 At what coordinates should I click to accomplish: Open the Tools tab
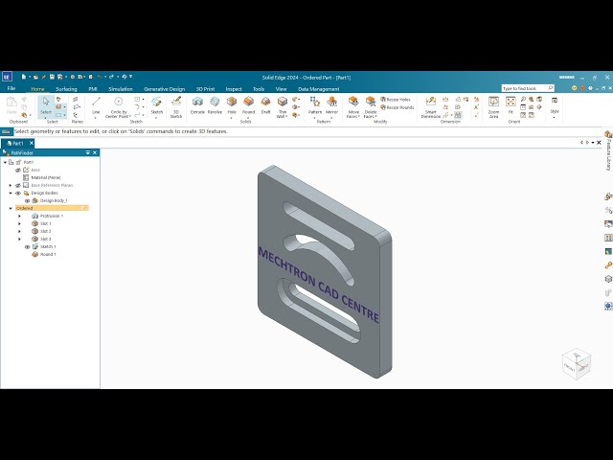point(259,89)
